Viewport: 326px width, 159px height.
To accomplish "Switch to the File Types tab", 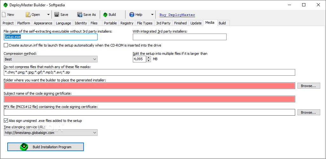I will [x=145, y=23].
